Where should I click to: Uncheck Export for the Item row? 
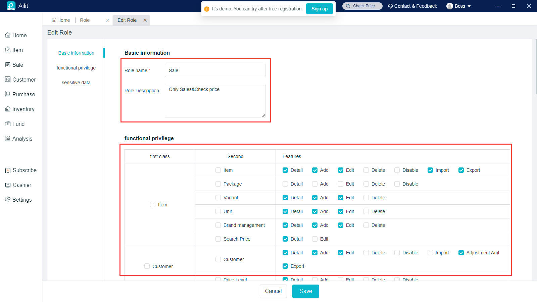(461, 170)
